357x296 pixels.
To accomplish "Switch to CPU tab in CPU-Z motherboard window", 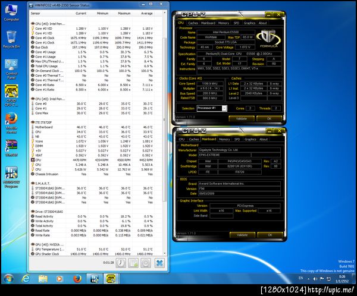I will click(181, 139).
